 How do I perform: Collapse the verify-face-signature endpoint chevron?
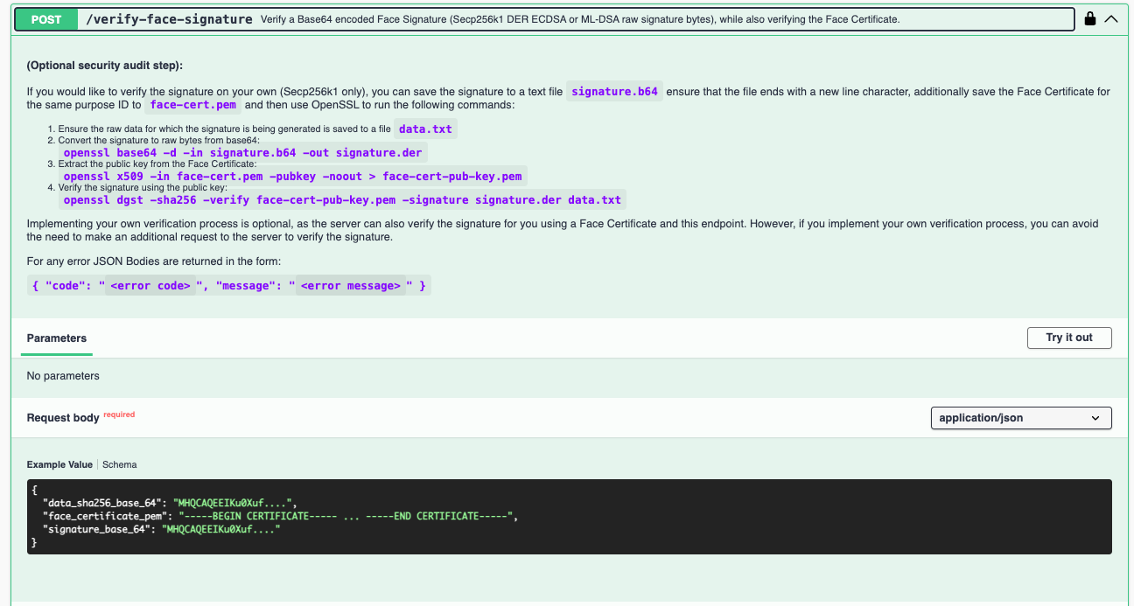[1111, 18]
